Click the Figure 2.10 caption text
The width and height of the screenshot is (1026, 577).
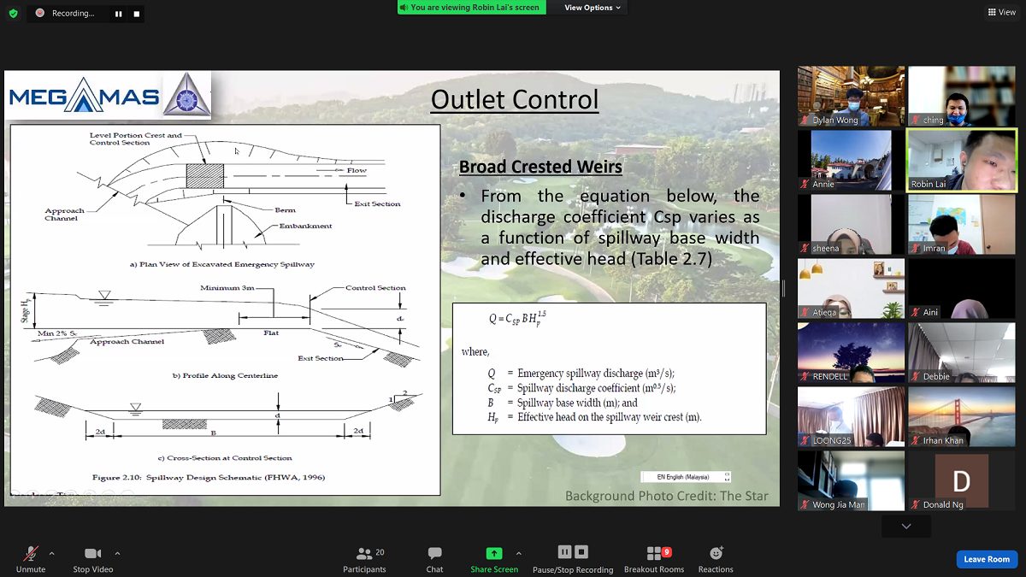[x=209, y=477]
